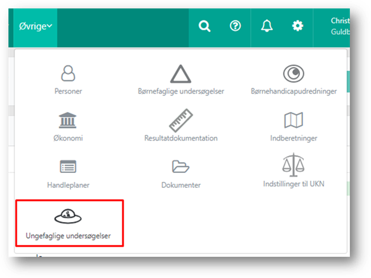The image size is (371, 278).
Task: Click the Handleplaner list icon
Action: coord(68,166)
